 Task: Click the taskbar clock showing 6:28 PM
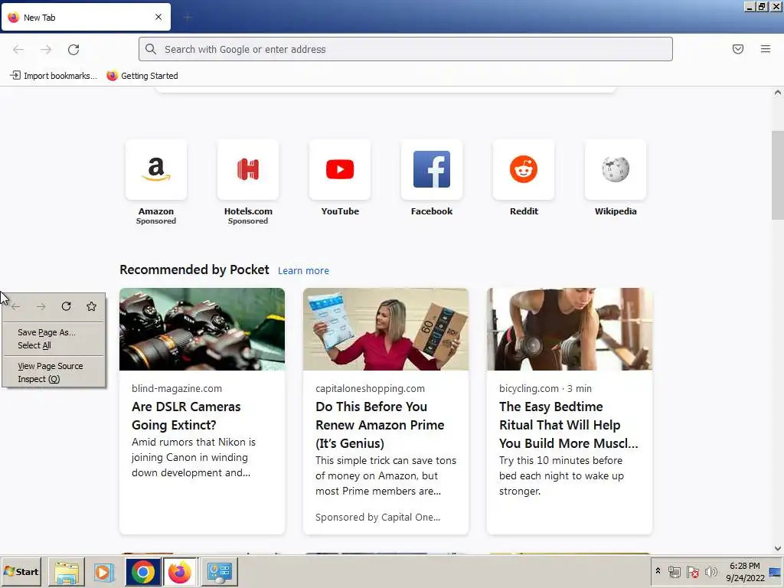click(745, 571)
